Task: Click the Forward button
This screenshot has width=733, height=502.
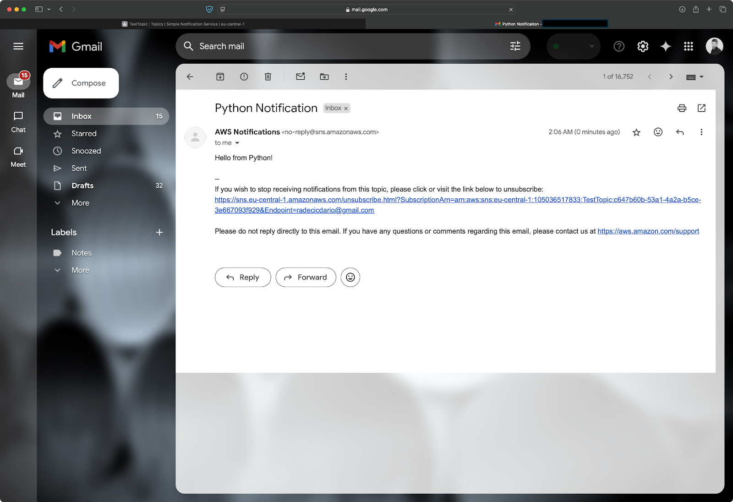Action: (306, 278)
